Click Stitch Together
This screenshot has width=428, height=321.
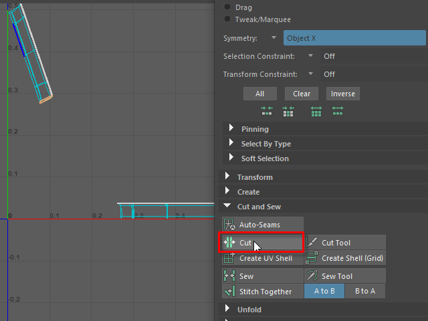click(x=263, y=292)
